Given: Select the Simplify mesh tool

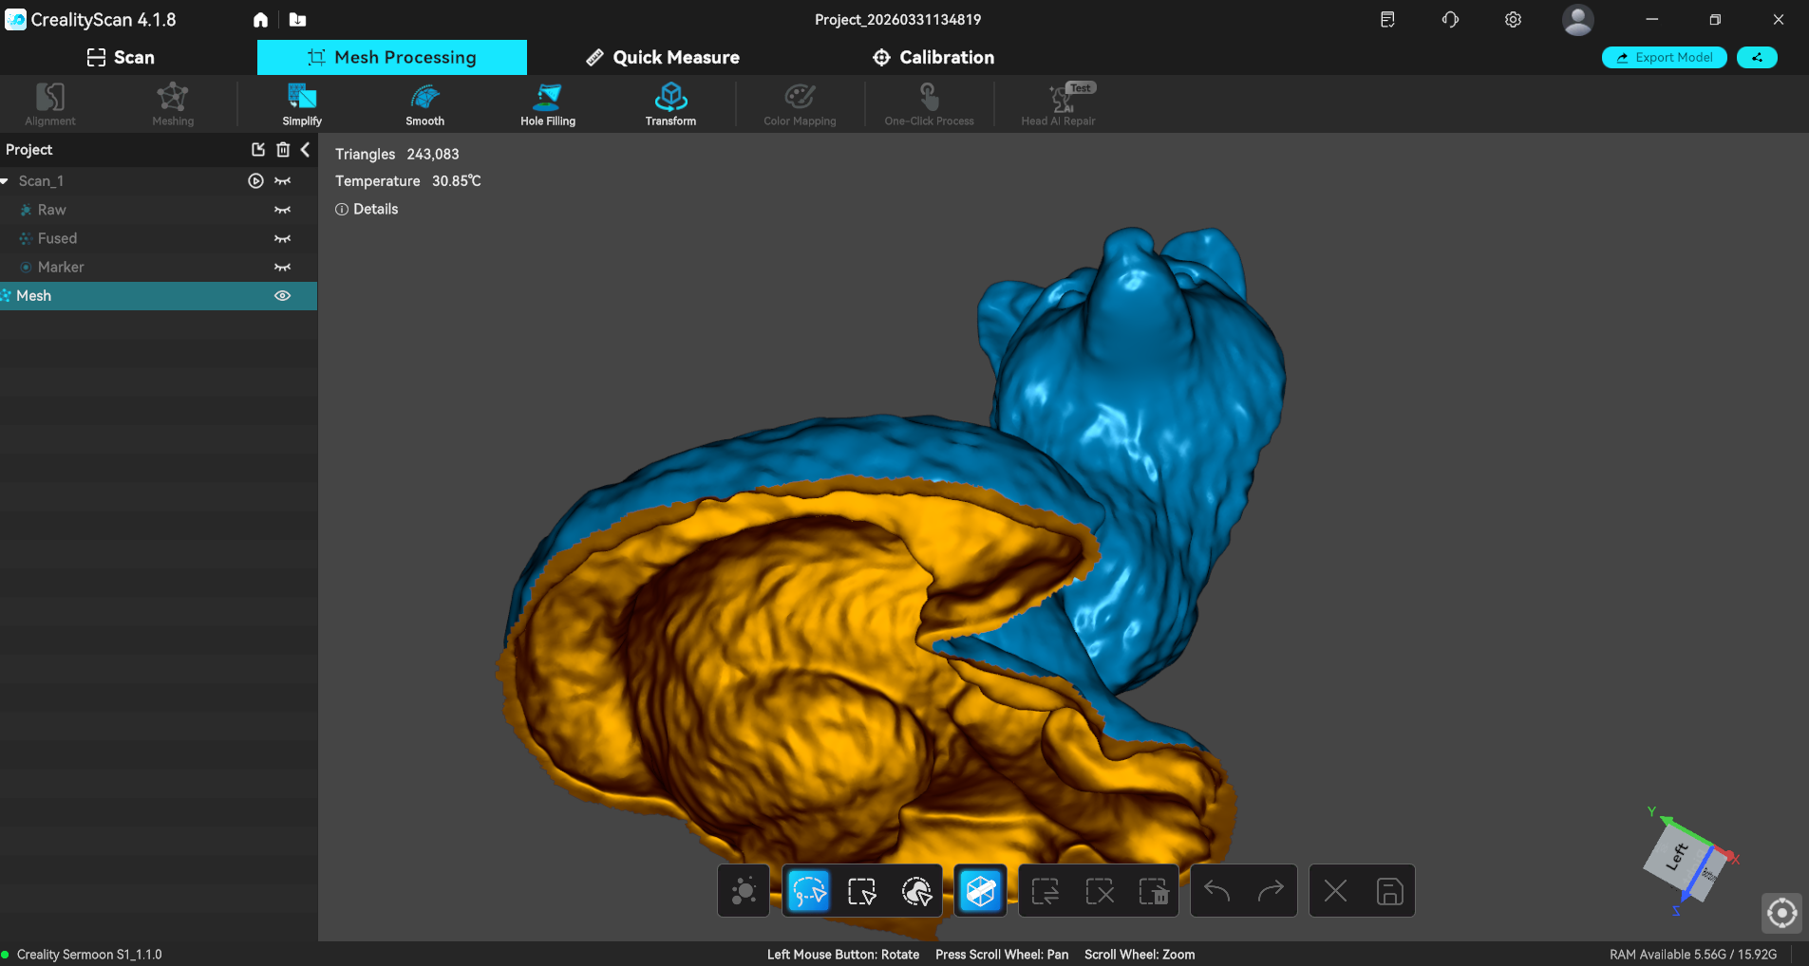Looking at the screenshot, I should point(302,104).
